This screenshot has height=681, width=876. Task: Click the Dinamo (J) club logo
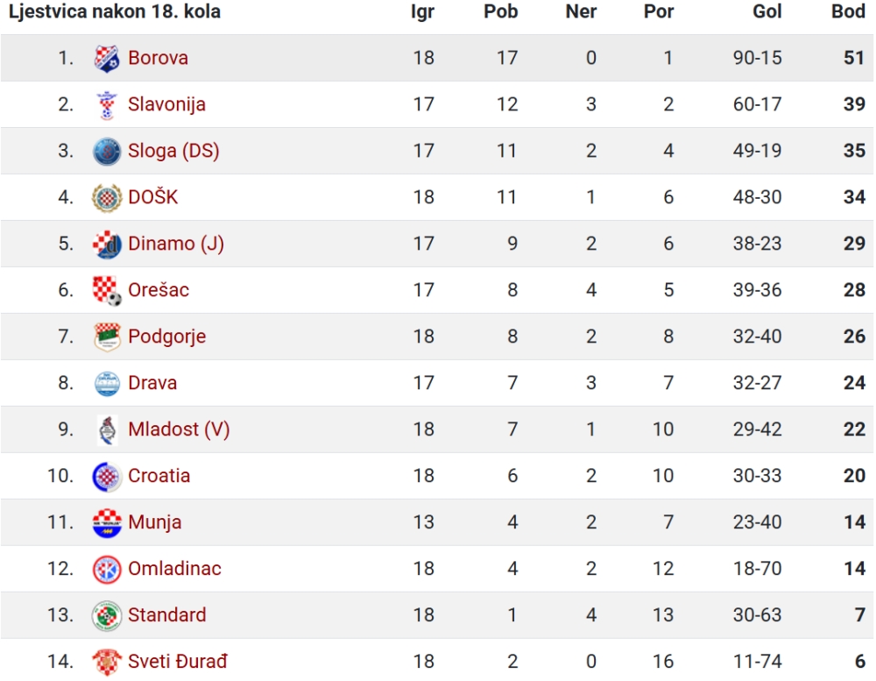(107, 244)
